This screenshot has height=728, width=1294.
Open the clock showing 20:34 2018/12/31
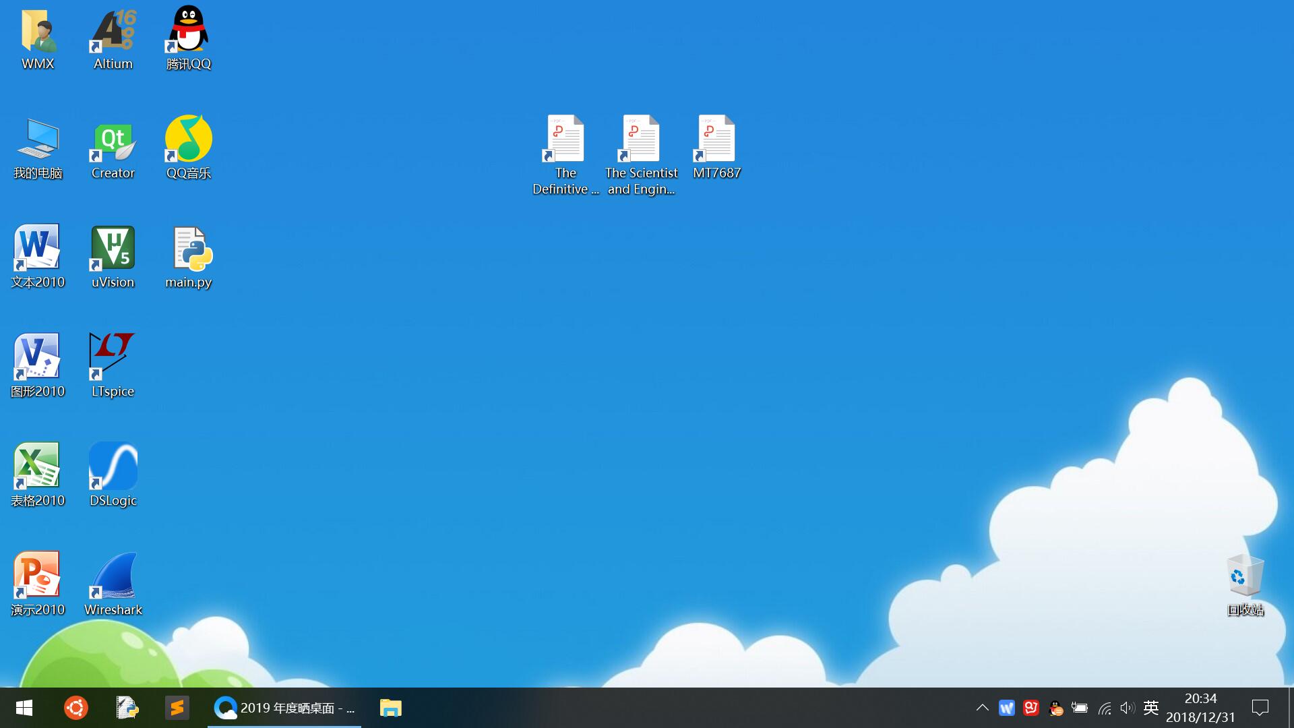1201,708
